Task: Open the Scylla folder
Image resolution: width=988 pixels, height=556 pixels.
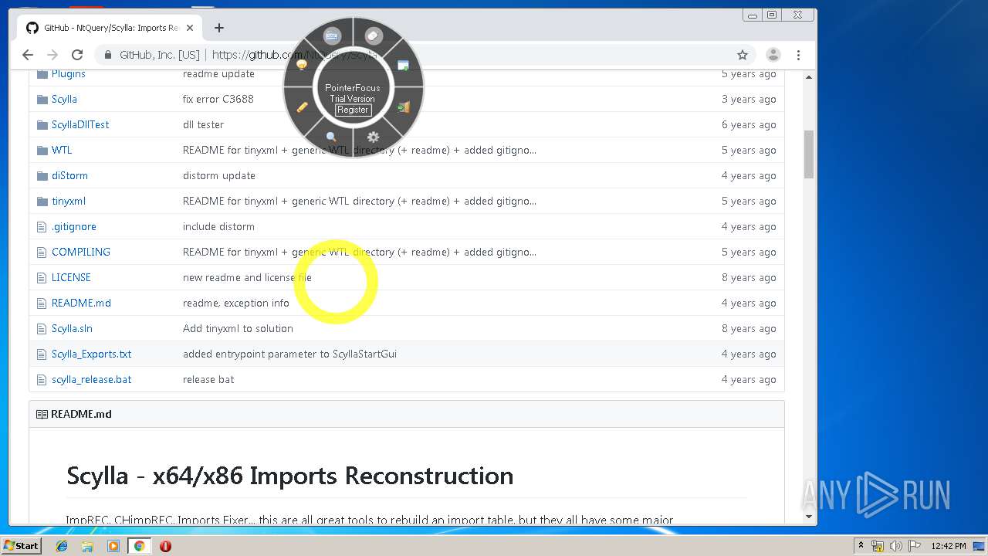Action: (x=64, y=99)
